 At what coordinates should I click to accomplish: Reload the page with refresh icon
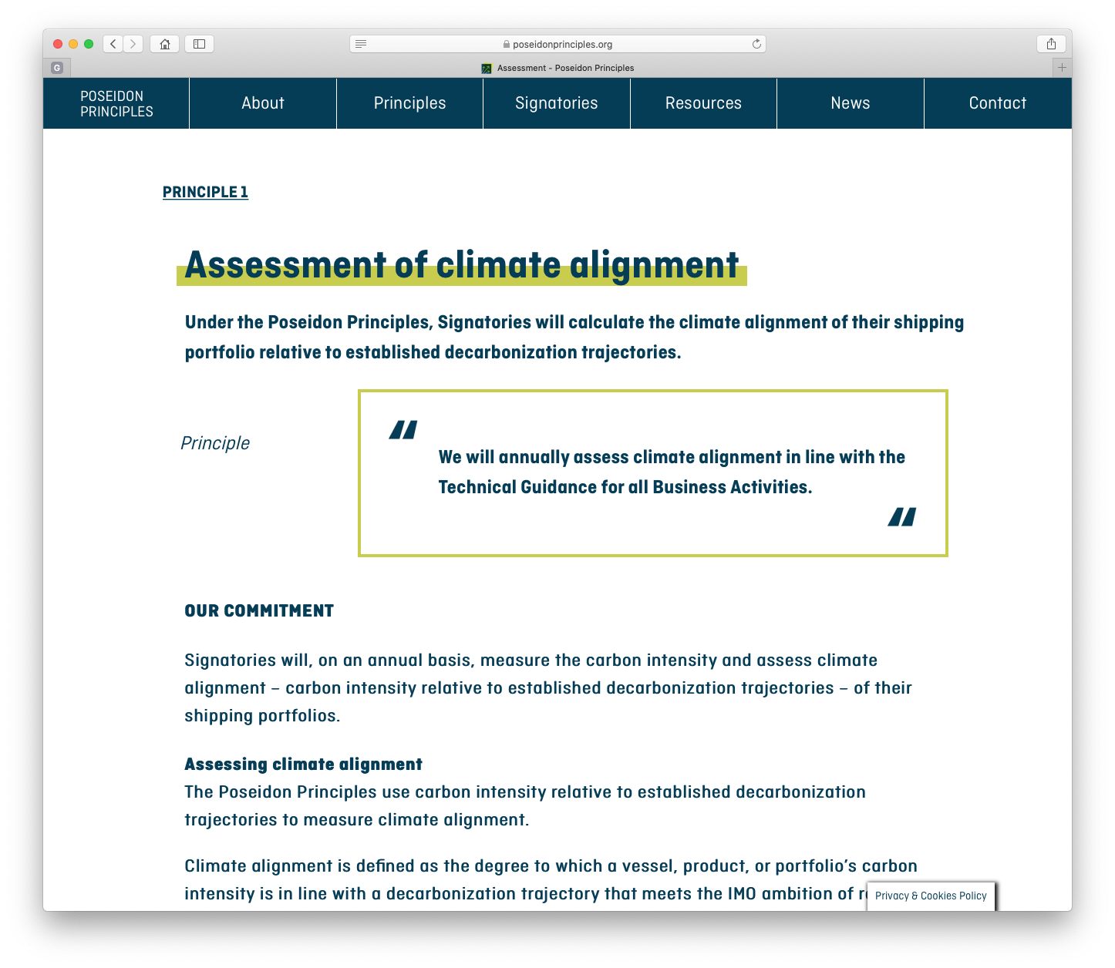tap(756, 44)
